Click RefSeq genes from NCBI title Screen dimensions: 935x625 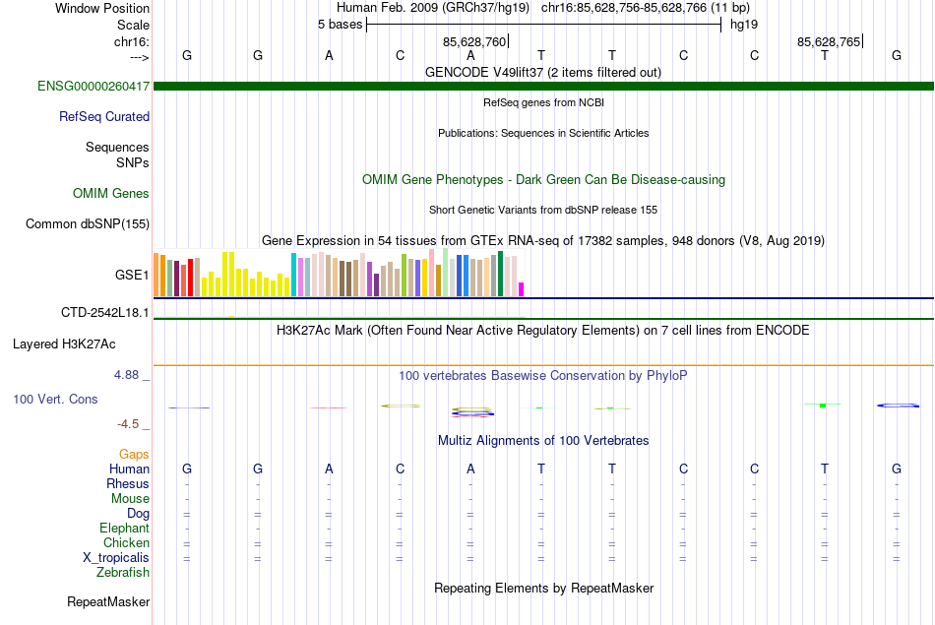[x=543, y=102]
